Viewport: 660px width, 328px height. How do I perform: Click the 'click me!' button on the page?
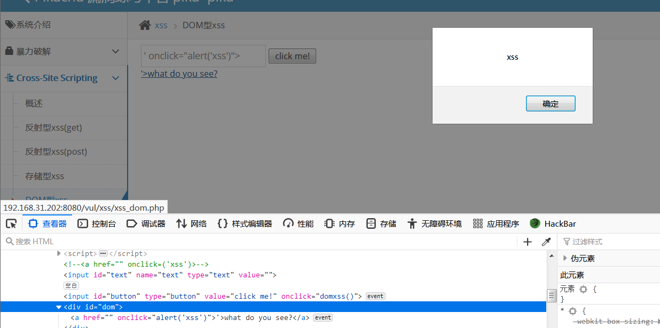coord(292,56)
